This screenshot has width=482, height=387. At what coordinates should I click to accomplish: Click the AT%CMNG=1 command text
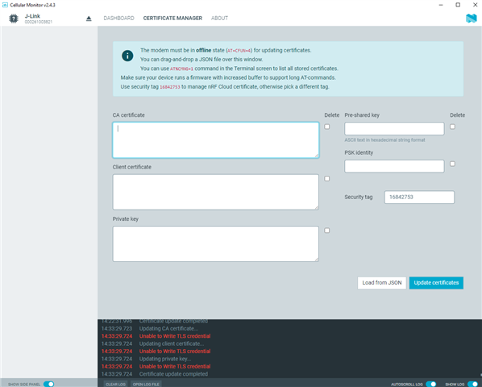(181, 69)
